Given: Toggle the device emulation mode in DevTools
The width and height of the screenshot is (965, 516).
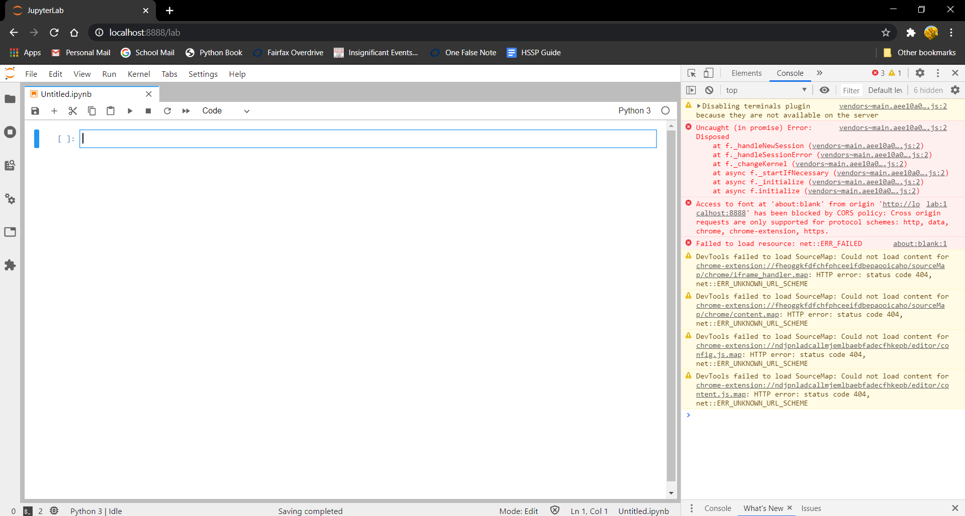Looking at the screenshot, I should 708,73.
